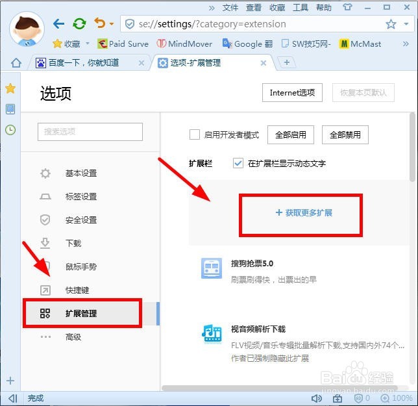Open the MindMover bookmark

click(184, 44)
